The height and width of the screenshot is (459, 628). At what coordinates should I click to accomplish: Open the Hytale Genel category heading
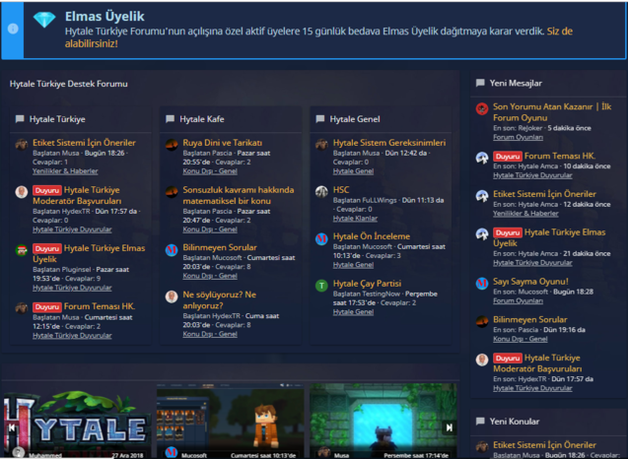point(355,119)
